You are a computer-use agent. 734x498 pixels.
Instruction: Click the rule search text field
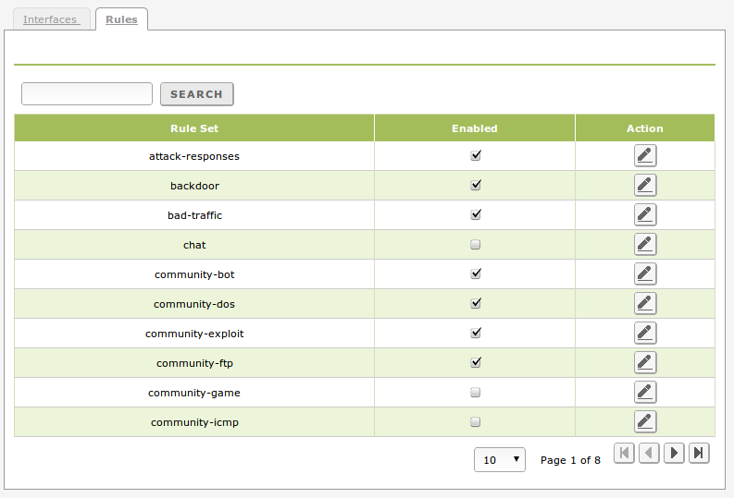click(87, 94)
